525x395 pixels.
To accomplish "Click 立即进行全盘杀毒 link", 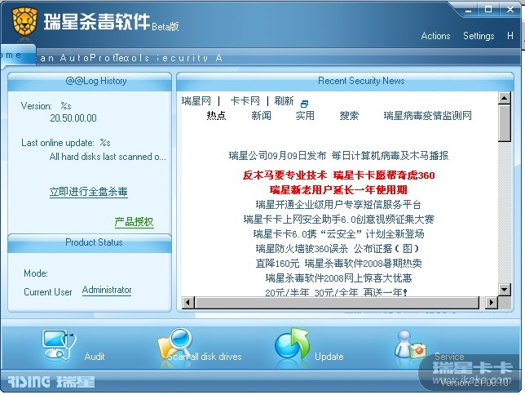I will click(x=89, y=192).
